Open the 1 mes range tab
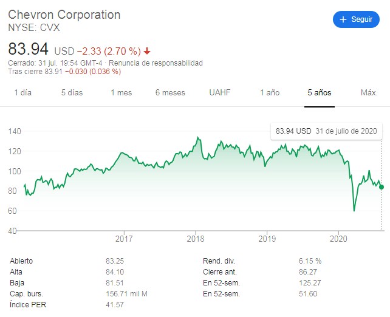This screenshot has height=317, width=390. pos(121,93)
